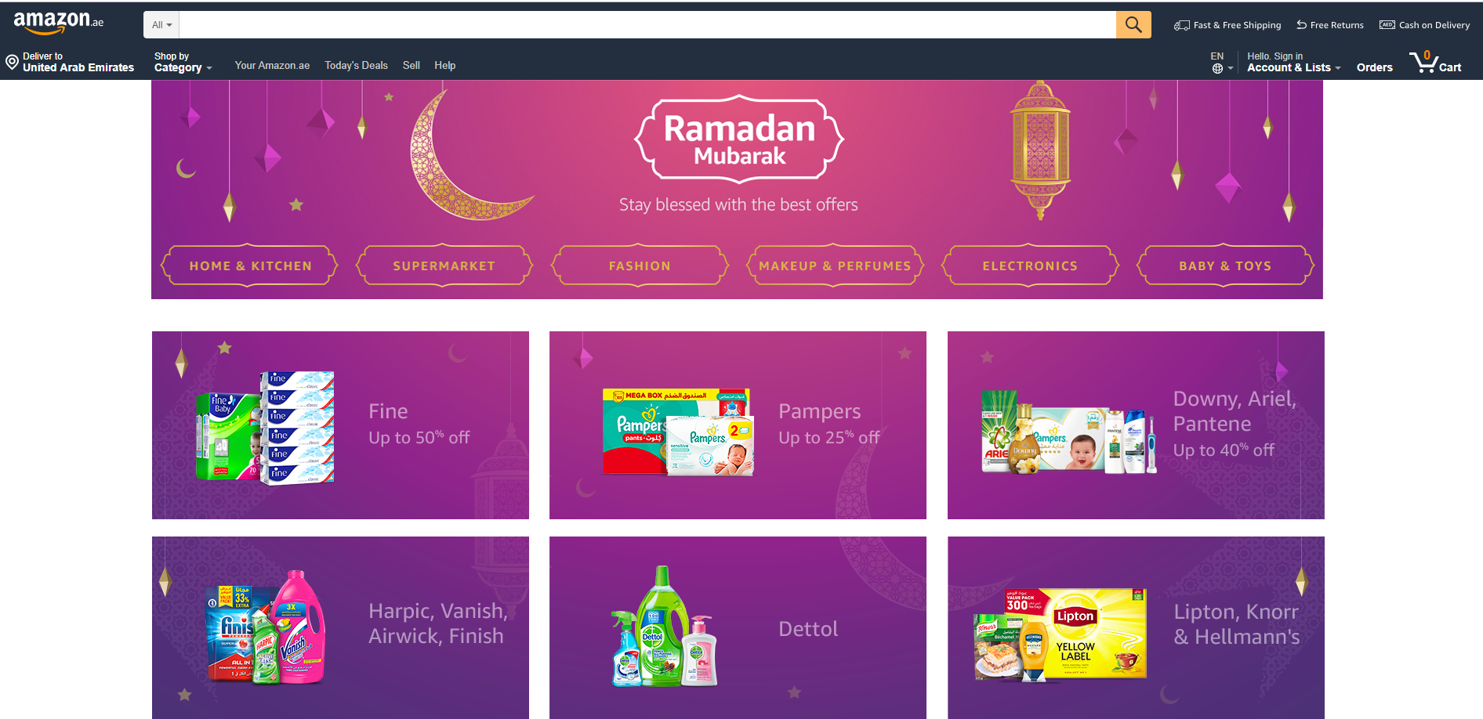
Task: Click the deliver-to location pin icon
Action: [x=13, y=62]
